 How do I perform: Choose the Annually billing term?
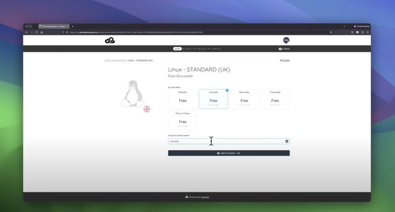pyautogui.click(x=213, y=99)
